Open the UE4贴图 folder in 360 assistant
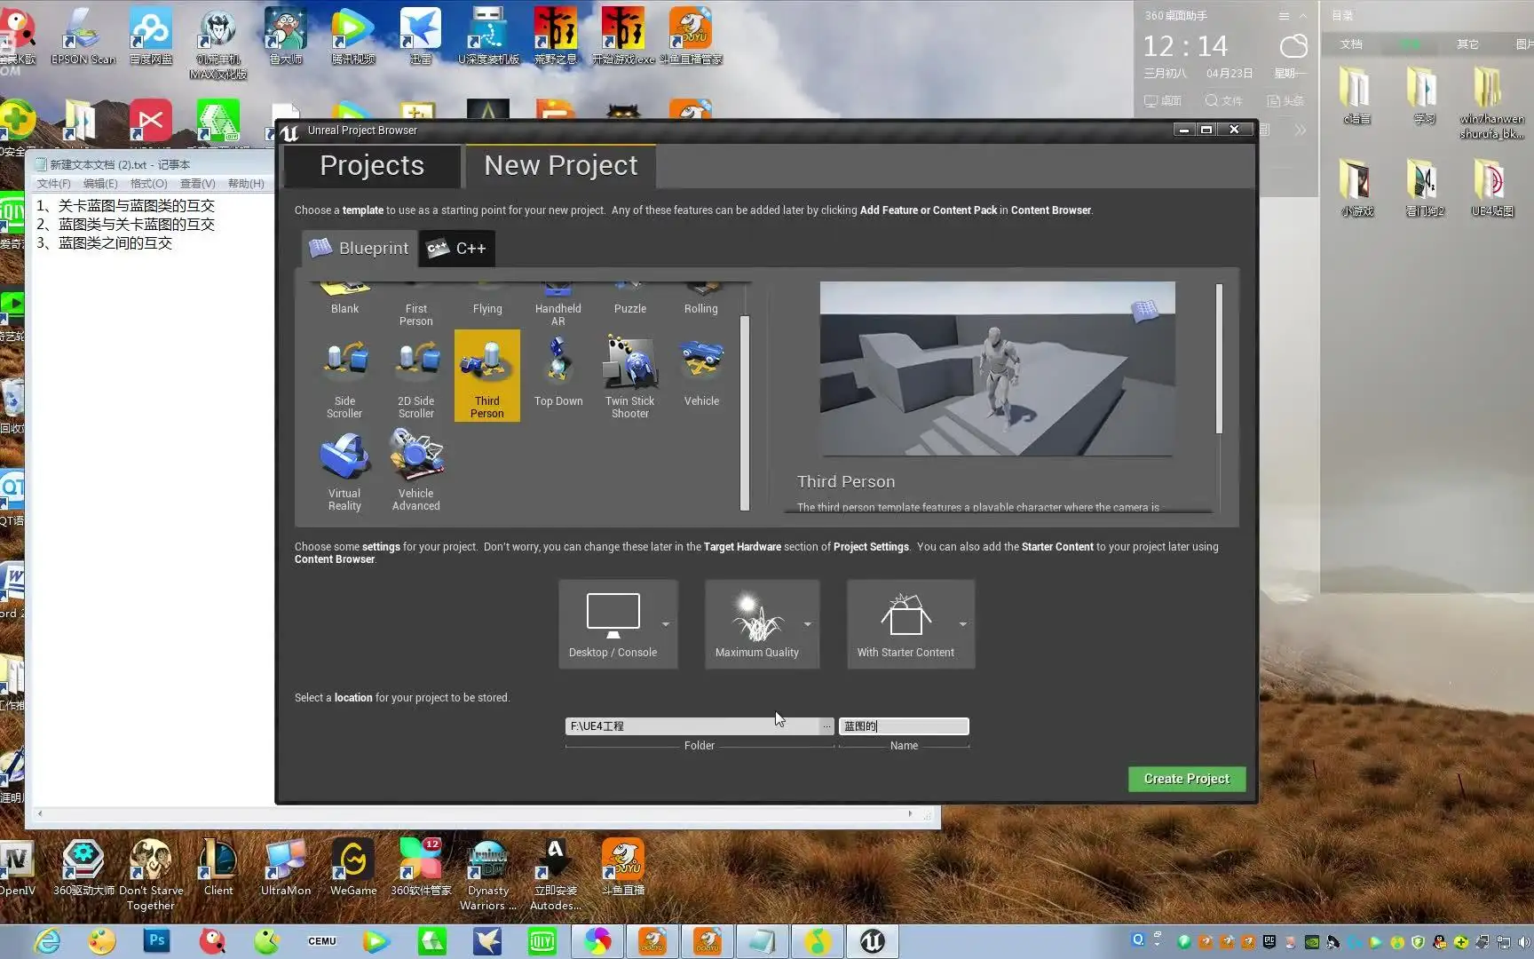Image resolution: width=1534 pixels, height=959 pixels. coord(1491,187)
